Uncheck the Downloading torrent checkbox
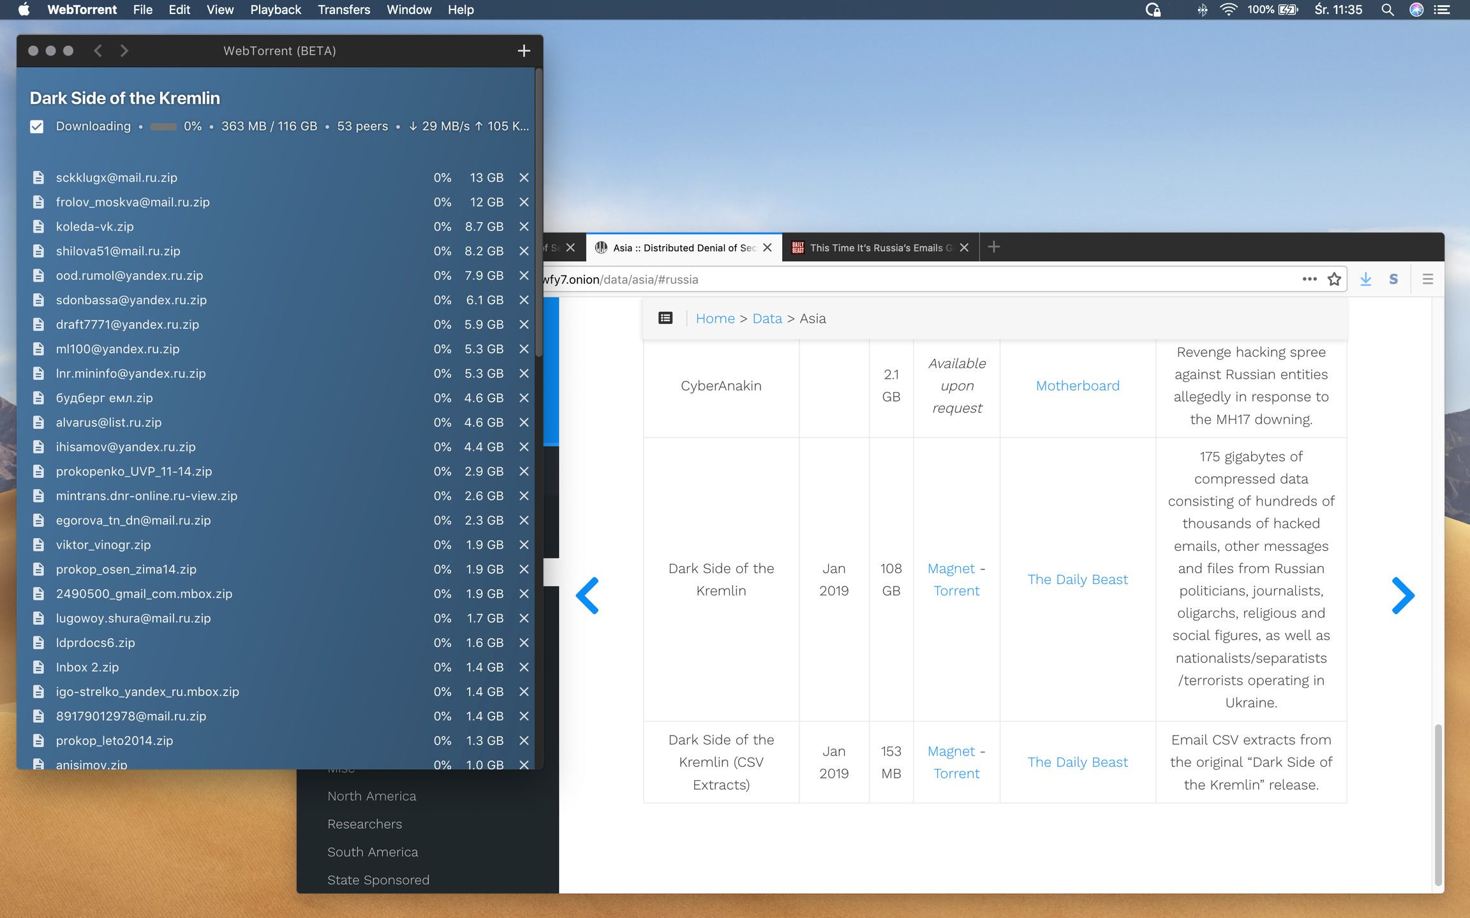 (x=37, y=126)
